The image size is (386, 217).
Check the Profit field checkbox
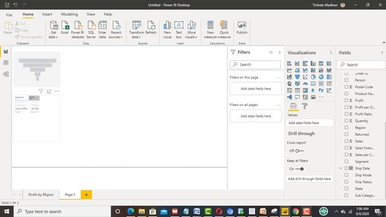pos(346,101)
